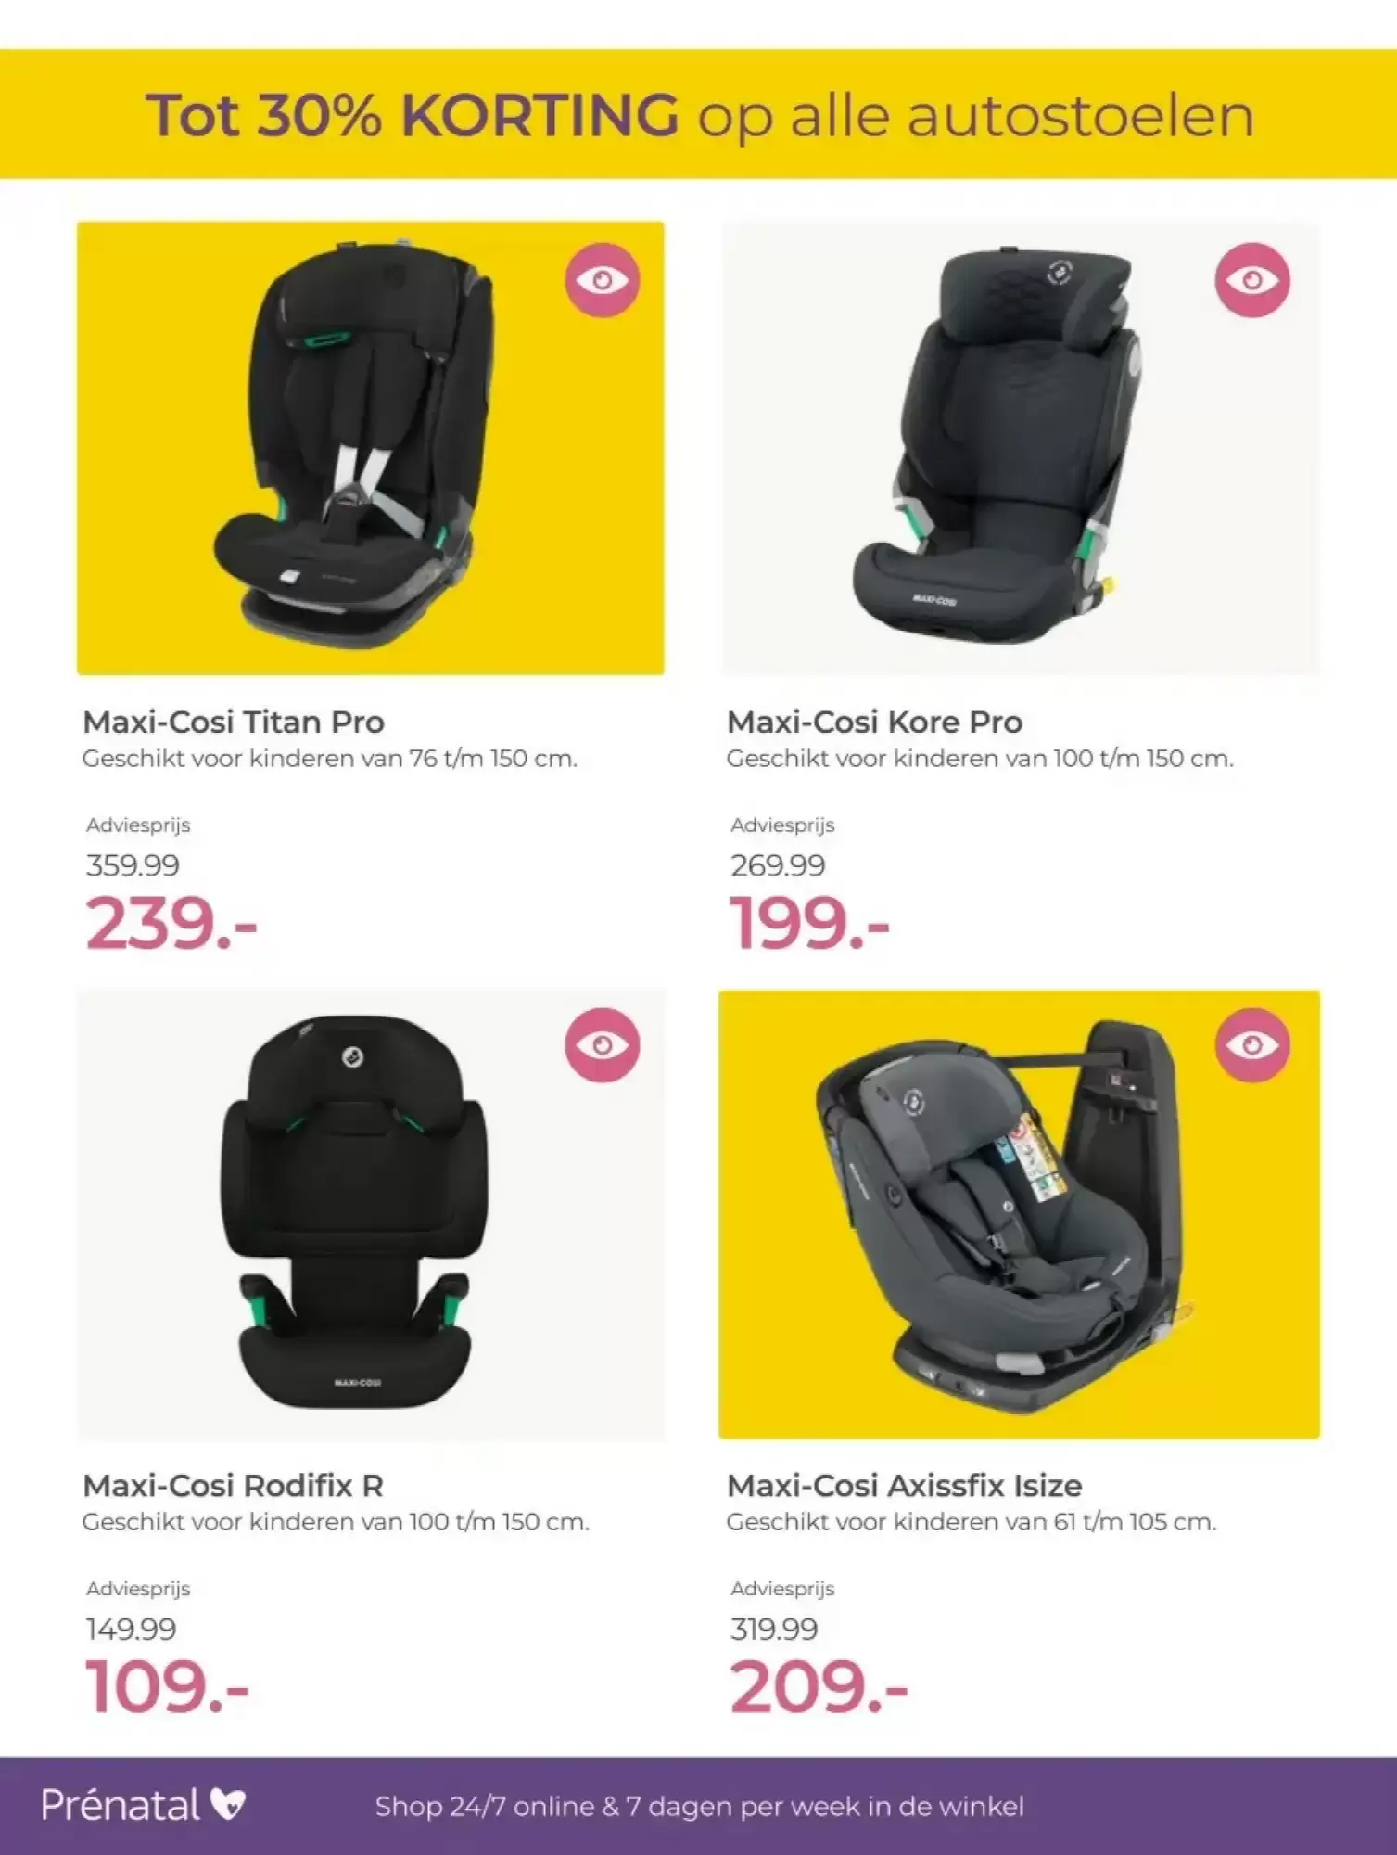The height and width of the screenshot is (1855, 1397).
Task: Click the 199.- sale price
Action: point(809,924)
